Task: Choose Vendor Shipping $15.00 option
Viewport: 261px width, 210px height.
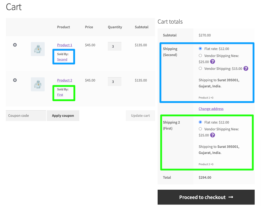Action: pos(200,68)
